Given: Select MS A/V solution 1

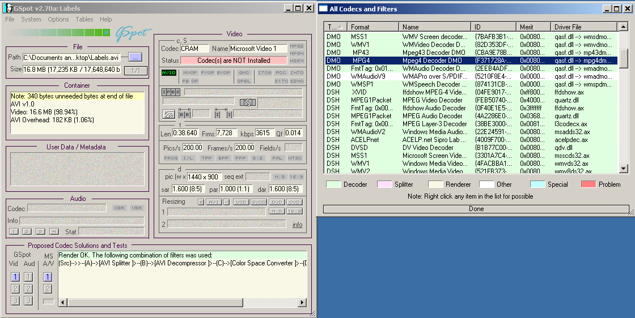Looking at the screenshot, I should click(48, 277).
